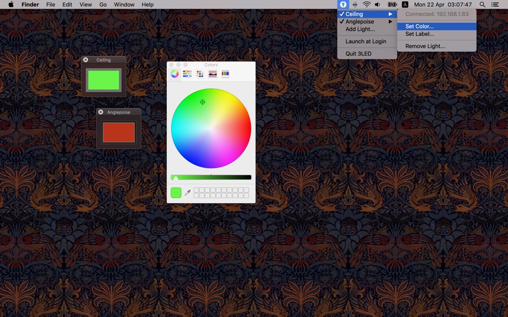Close the Anglepoise light panel
This screenshot has width=508, height=317.
coord(101,112)
